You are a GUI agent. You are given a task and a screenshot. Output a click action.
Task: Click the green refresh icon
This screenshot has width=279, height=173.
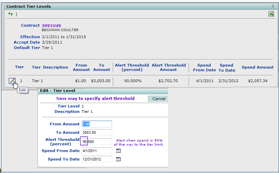click(11, 14)
